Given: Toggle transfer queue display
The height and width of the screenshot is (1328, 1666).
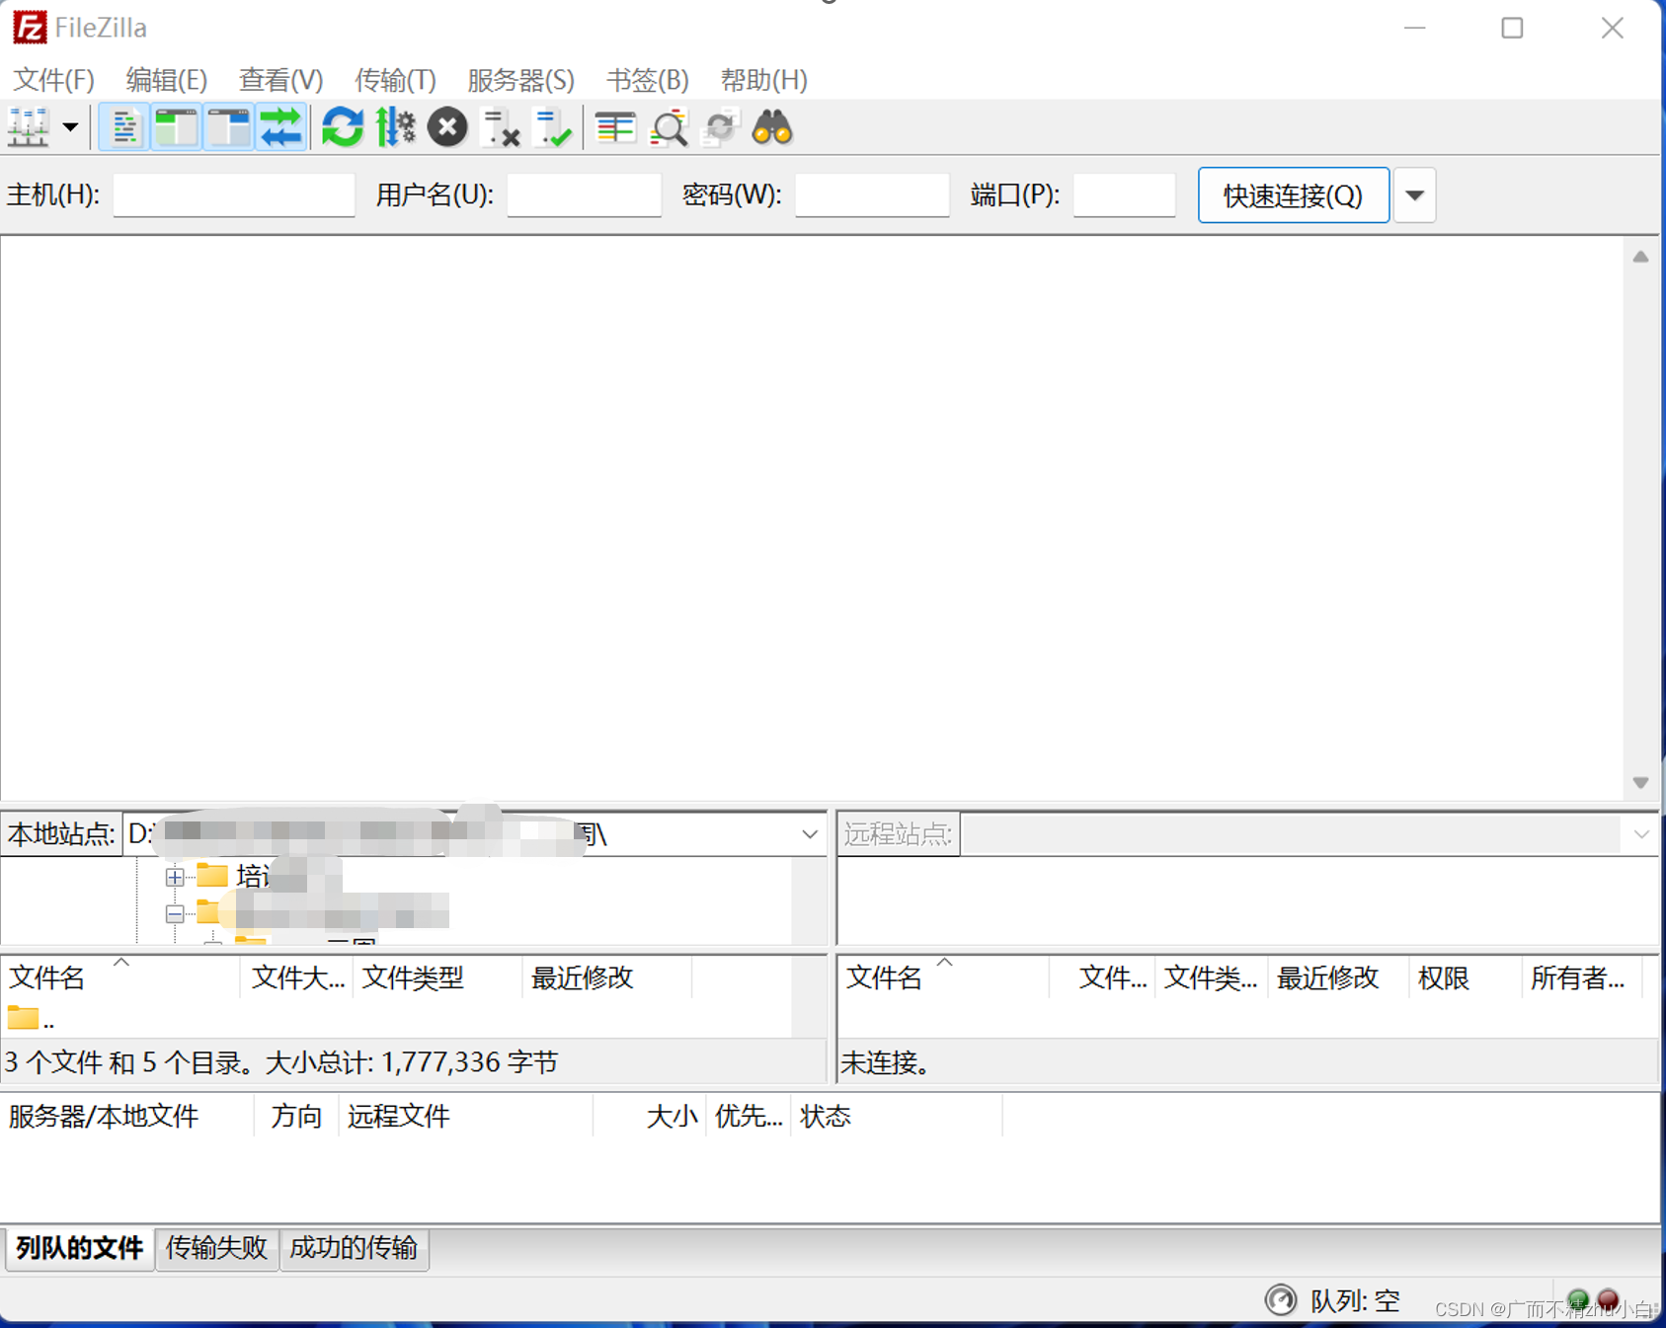Looking at the screenshot, I should [x=281, y=127].
